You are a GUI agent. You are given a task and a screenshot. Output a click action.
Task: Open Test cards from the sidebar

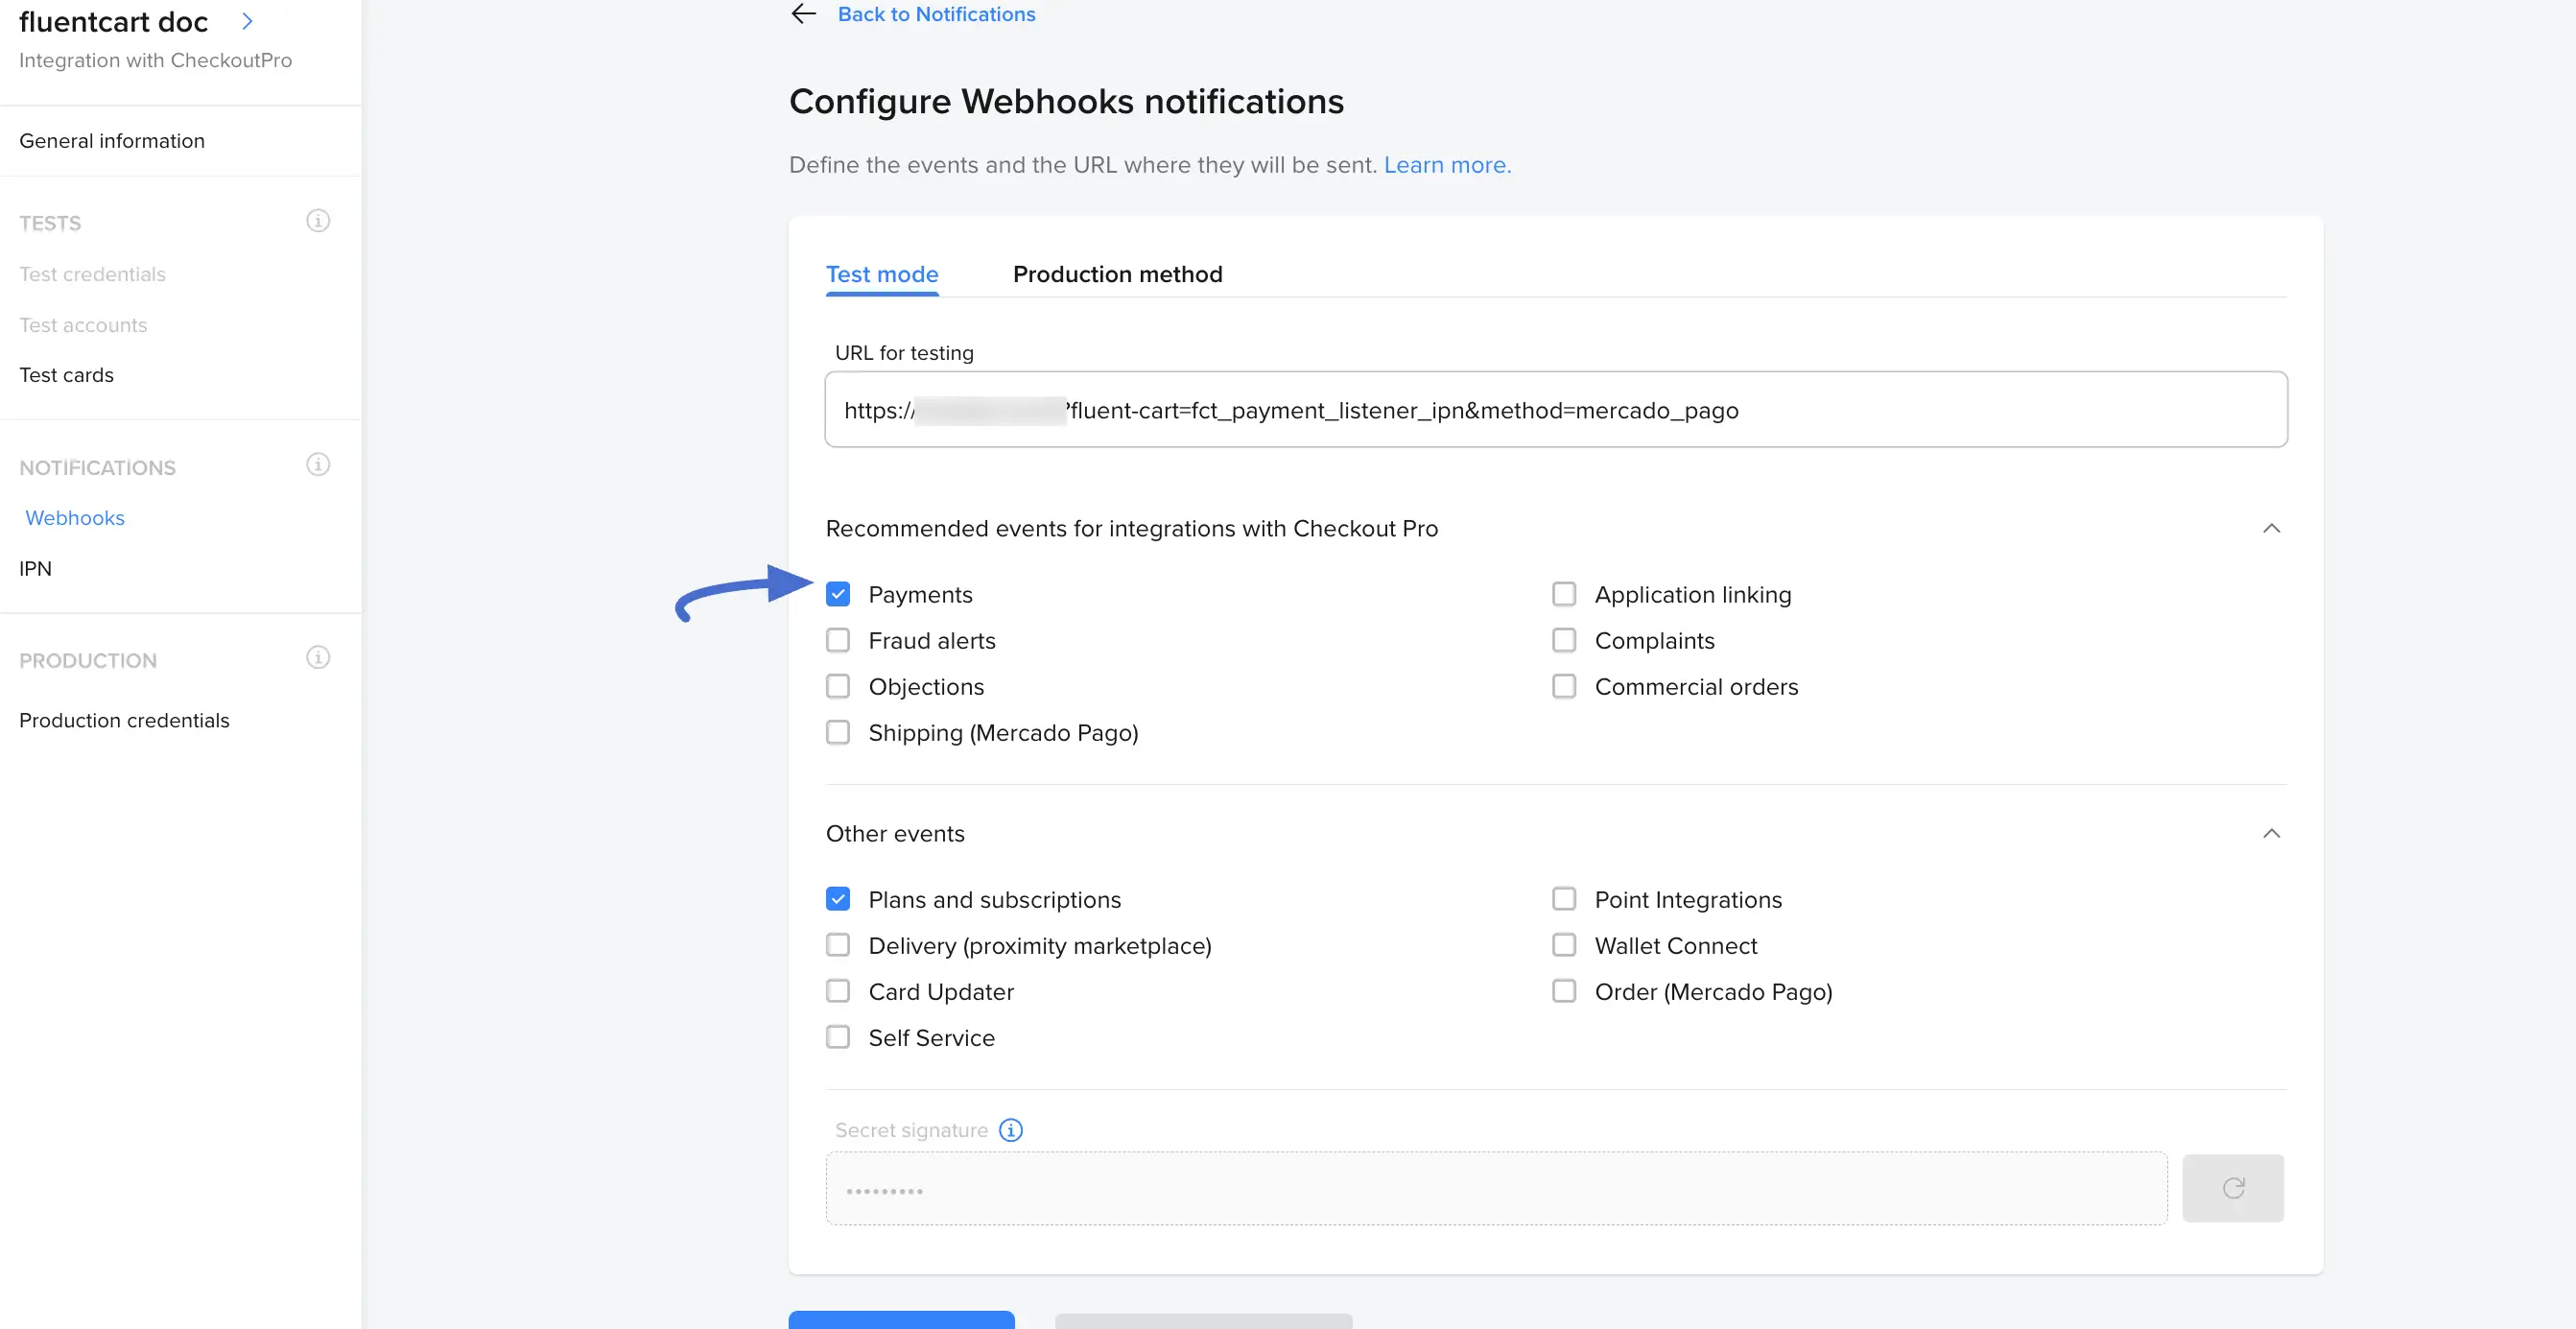pos(66,374)
